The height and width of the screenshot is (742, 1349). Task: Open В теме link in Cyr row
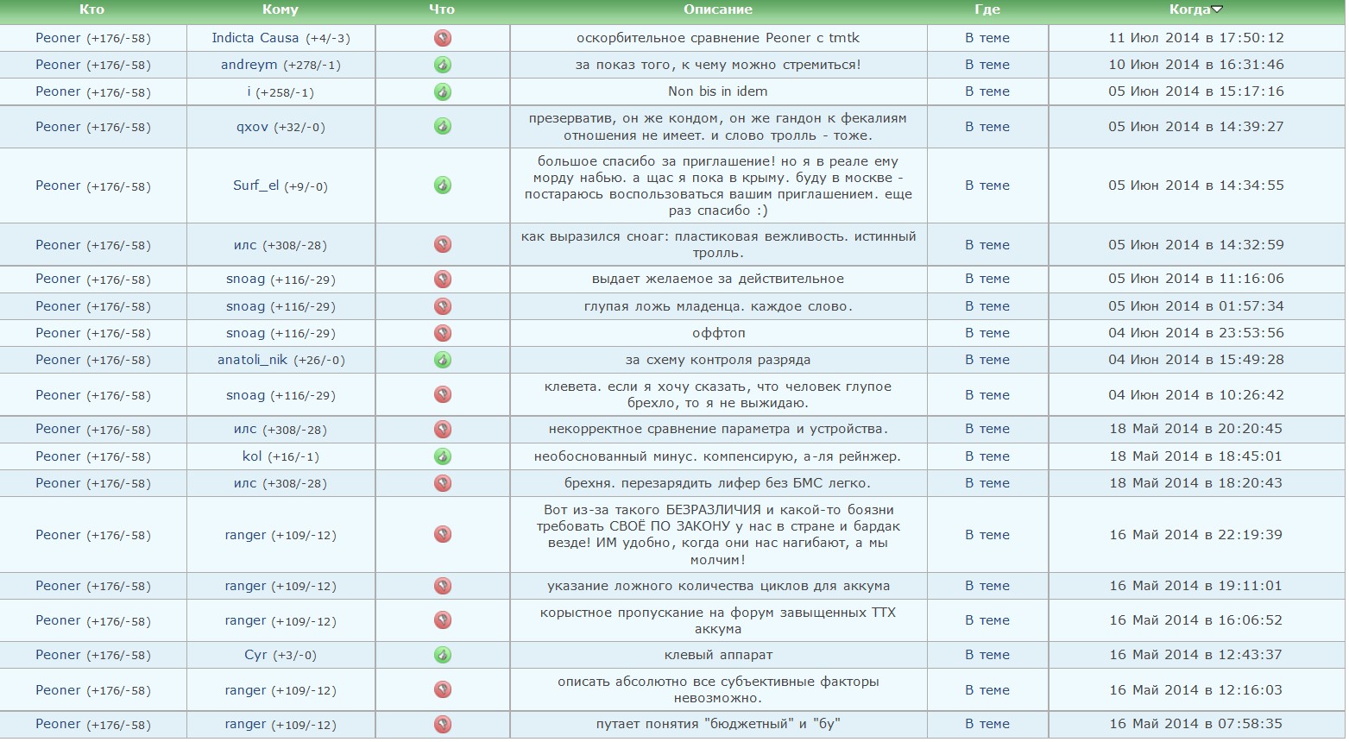click(987, 655)
